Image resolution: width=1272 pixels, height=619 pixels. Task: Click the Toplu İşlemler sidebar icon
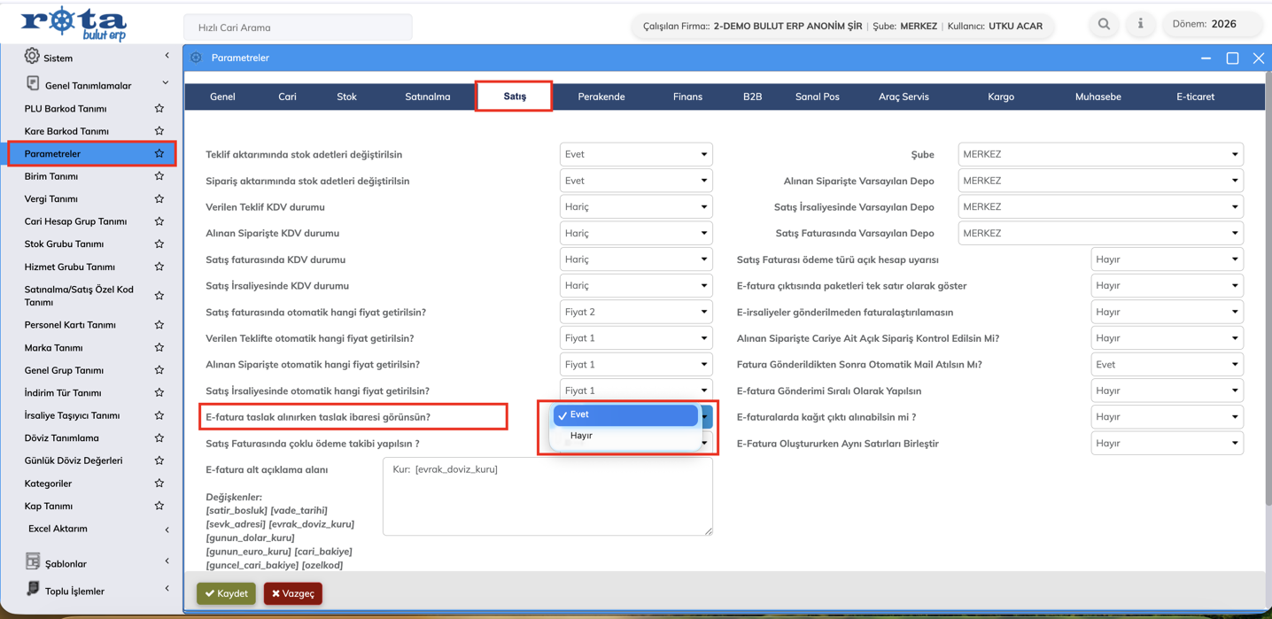click(x=33, y=590)
